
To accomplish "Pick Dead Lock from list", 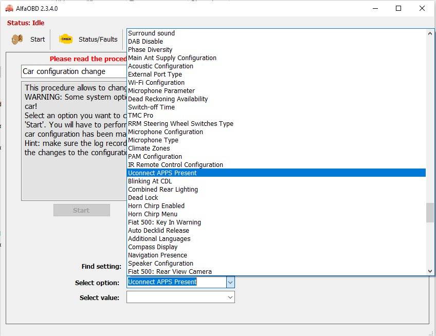I will tap(276, 198).
